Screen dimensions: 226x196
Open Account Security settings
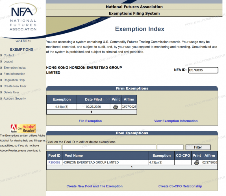pos(14,99)
